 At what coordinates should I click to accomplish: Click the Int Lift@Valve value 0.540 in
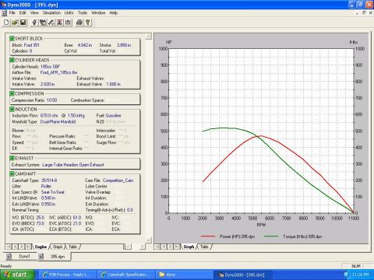coord(48,198)
